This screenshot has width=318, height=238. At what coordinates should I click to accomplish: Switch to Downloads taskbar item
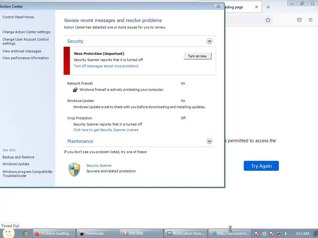tap(98, 233)
